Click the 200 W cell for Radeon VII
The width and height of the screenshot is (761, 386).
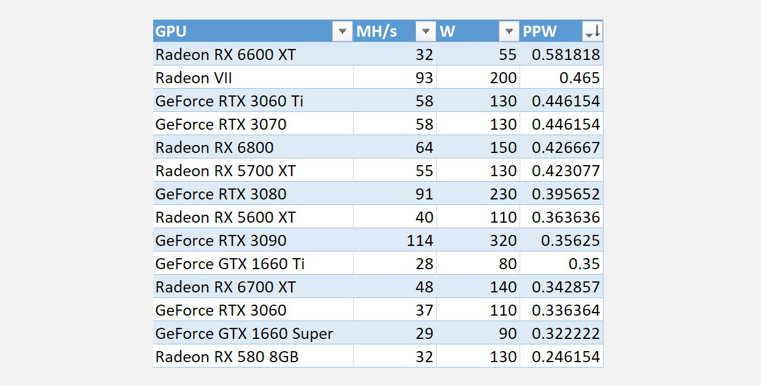coord(479,78)
